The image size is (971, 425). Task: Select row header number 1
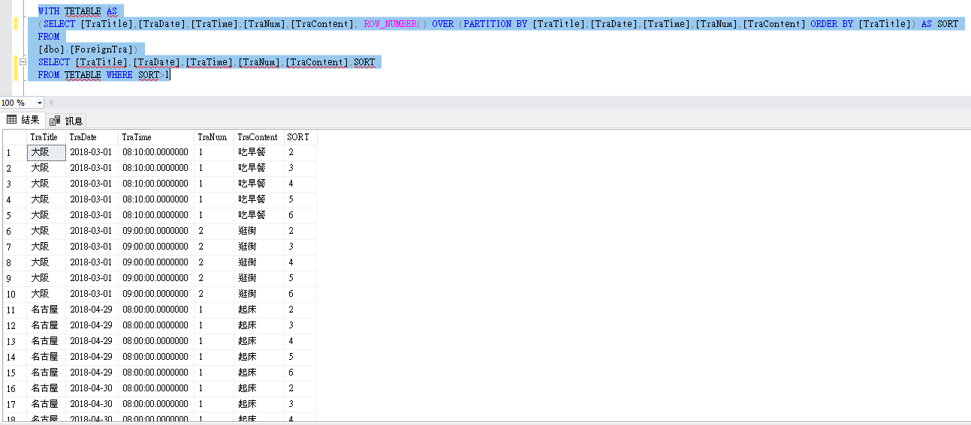point(14,152)
